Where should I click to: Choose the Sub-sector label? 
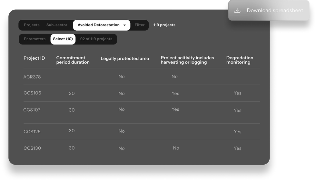(57, 25)
